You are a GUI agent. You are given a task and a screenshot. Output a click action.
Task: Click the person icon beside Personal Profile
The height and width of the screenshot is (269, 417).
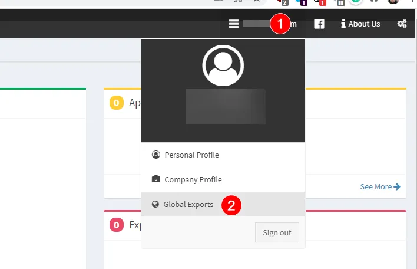(x=155, y=155)
